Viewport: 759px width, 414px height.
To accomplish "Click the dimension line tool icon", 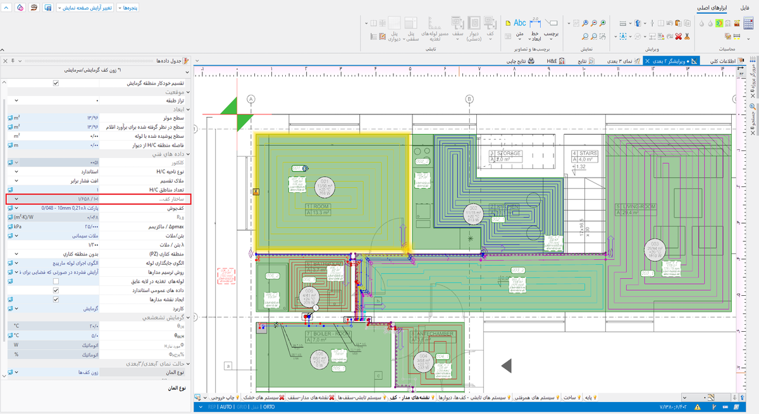I will pyautogui.click(x=535, y=24).
